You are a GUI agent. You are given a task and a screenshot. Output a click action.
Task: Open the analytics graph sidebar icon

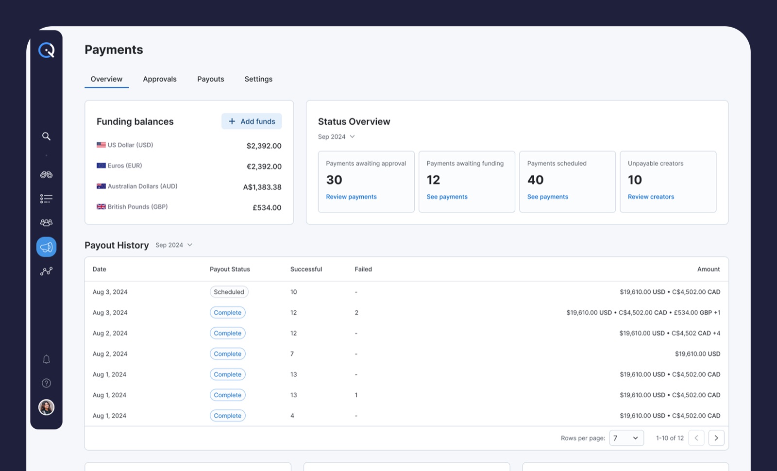[46, 271]
